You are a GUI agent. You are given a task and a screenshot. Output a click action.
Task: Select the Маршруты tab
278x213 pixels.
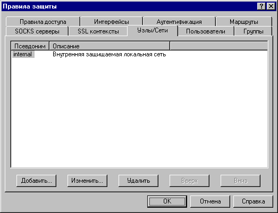pos(244,22)
